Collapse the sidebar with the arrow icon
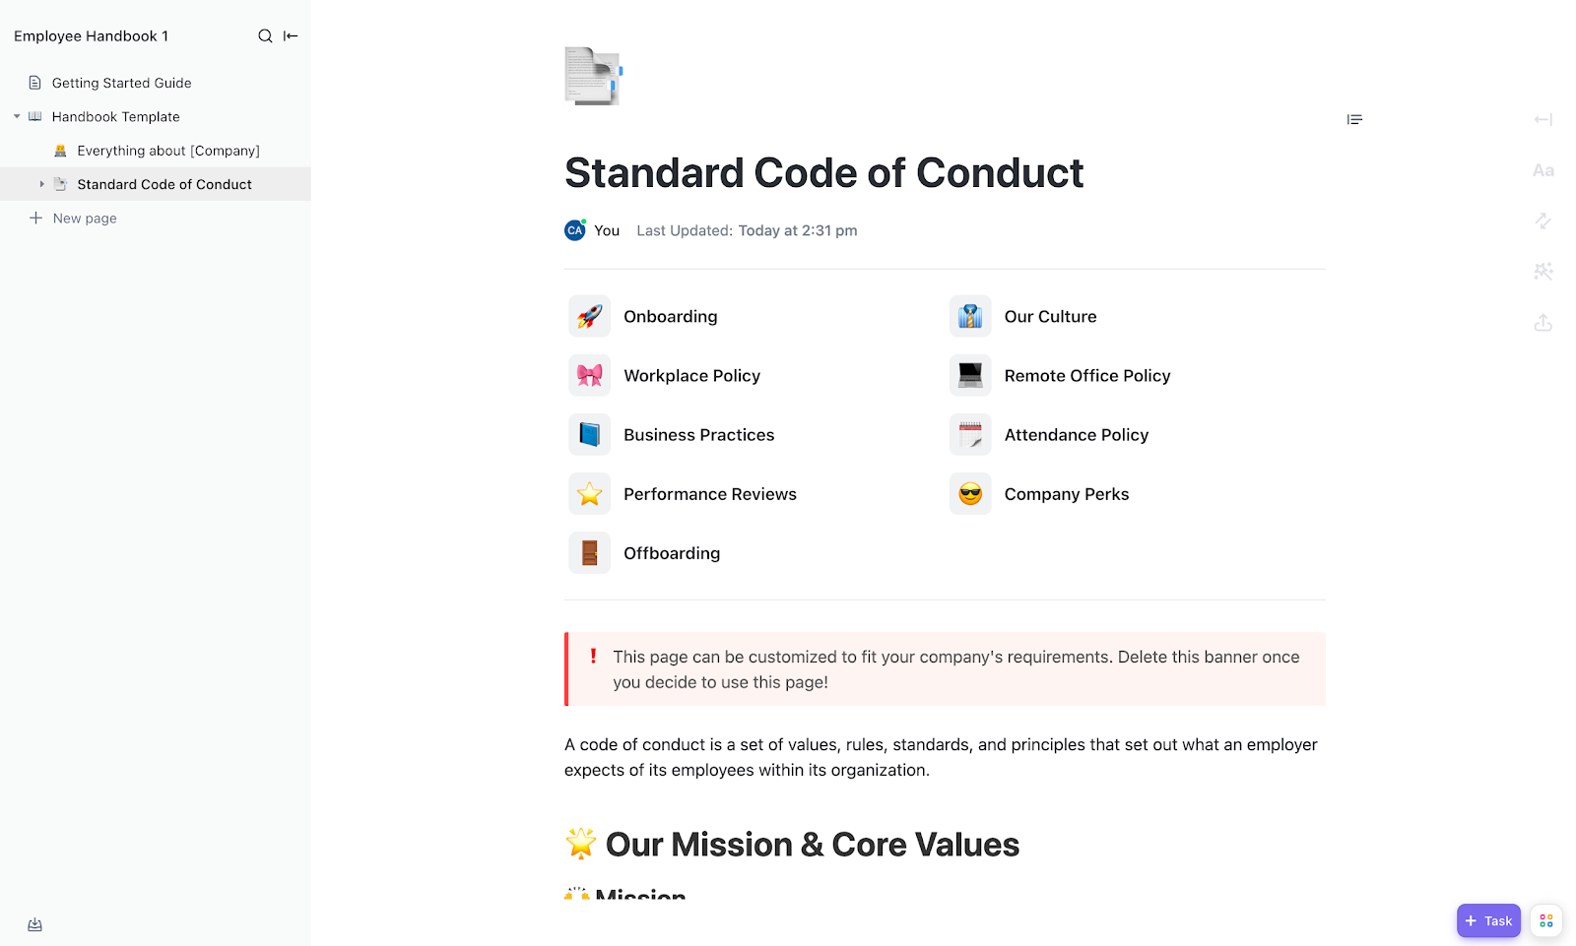 tap(291, 36)
